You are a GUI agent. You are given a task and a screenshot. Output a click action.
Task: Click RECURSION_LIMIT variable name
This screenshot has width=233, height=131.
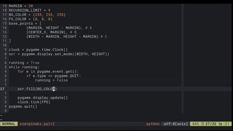pos(25,11)
